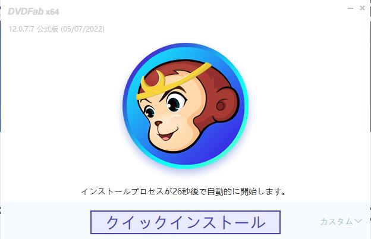The width and height of the screenshot is (371, 239).
Task: Click the インストールプロセス auto-start message
Action: coord(183,191)
